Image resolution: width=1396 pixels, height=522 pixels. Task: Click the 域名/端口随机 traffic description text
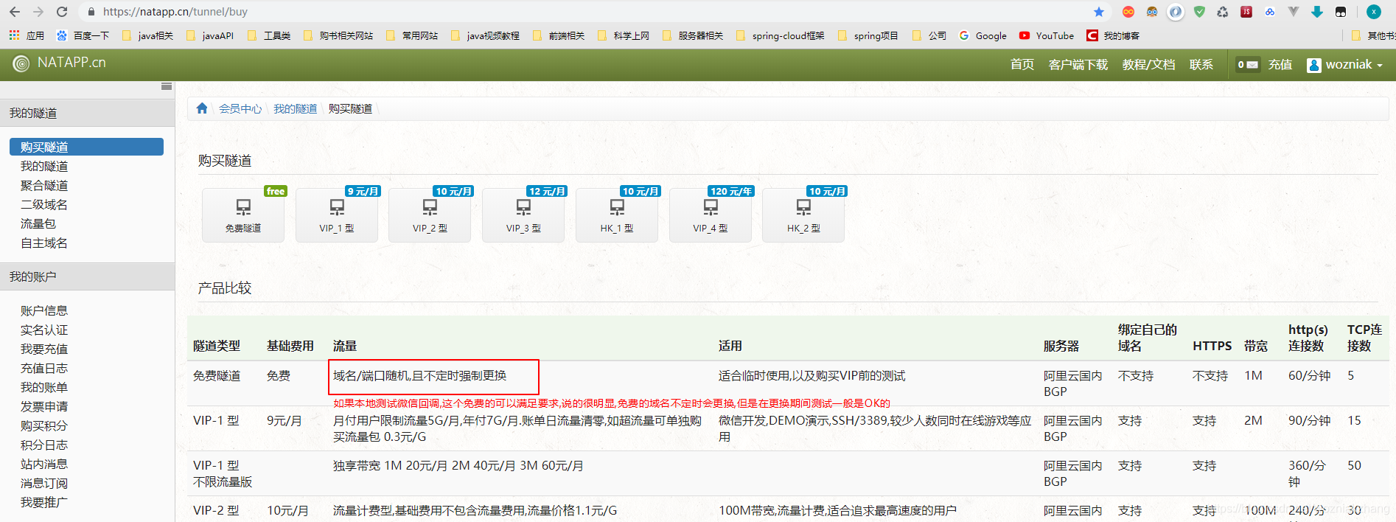[x=419, y=376]
